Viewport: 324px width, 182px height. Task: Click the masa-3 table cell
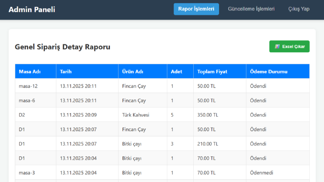click(36, 173)
